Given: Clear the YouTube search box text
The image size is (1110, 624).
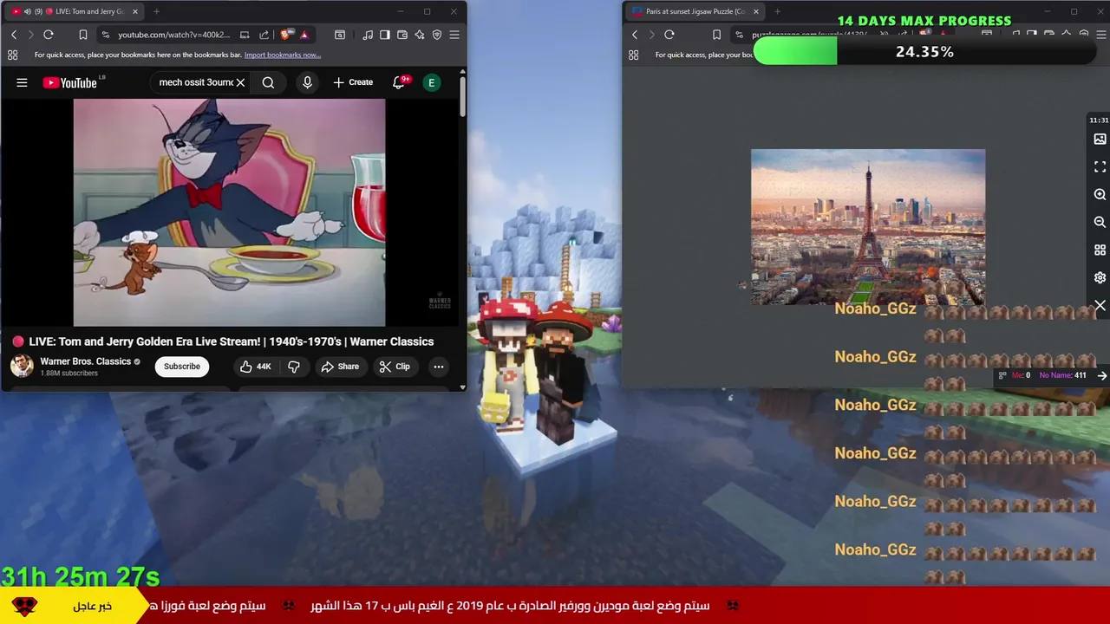Looking at the screenshot, I should pyautogui.click(x=240, y=82).
